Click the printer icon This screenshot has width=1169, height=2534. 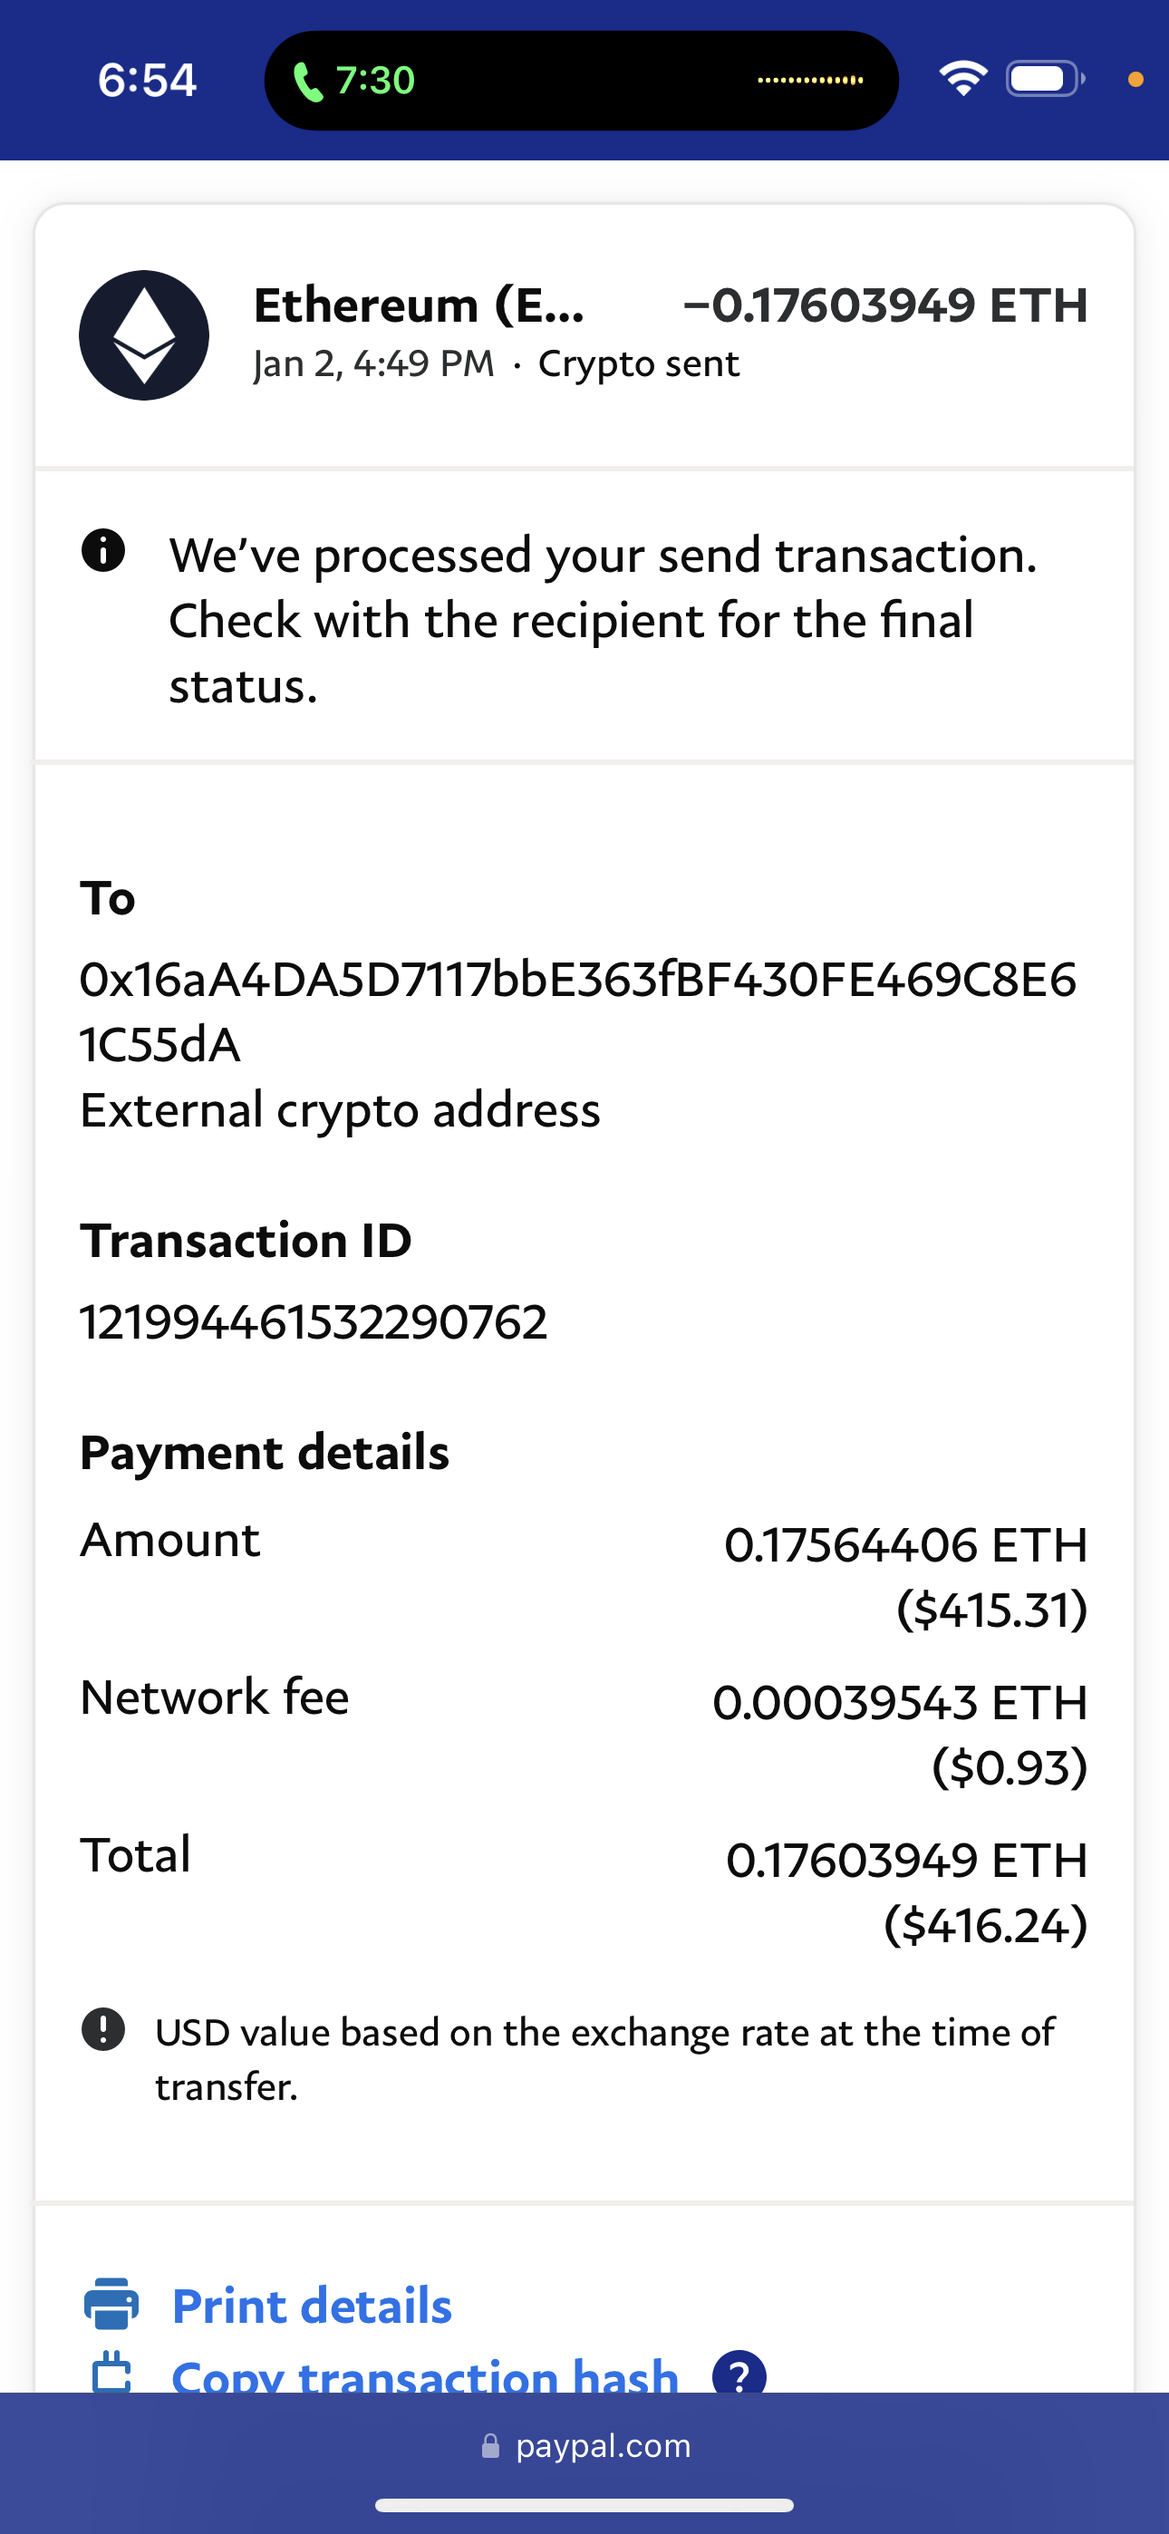tap(111, 2304)
